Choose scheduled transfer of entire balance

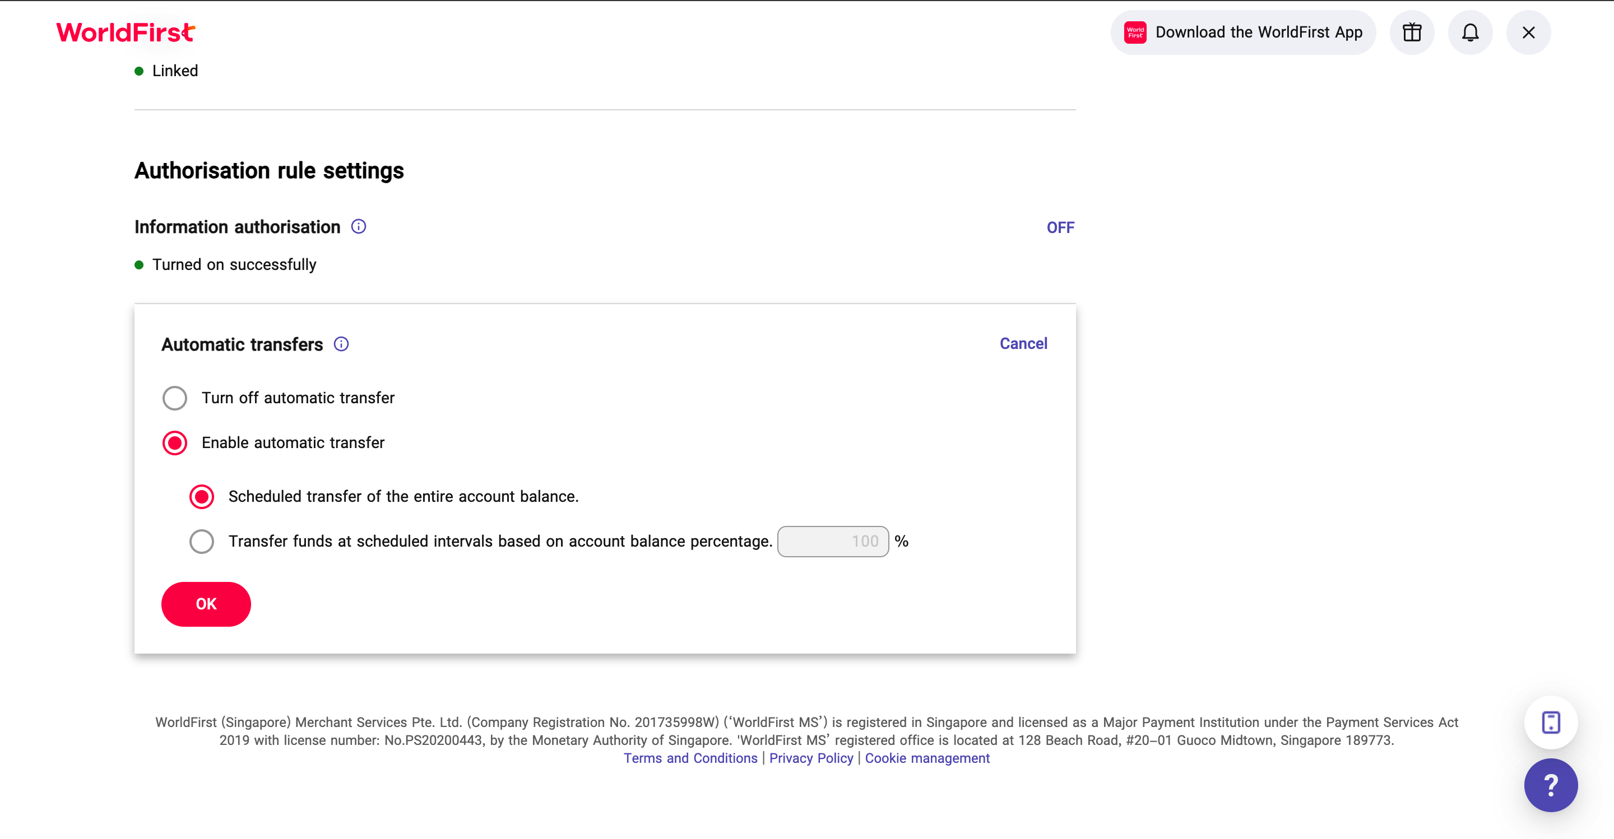click(202, 497)
